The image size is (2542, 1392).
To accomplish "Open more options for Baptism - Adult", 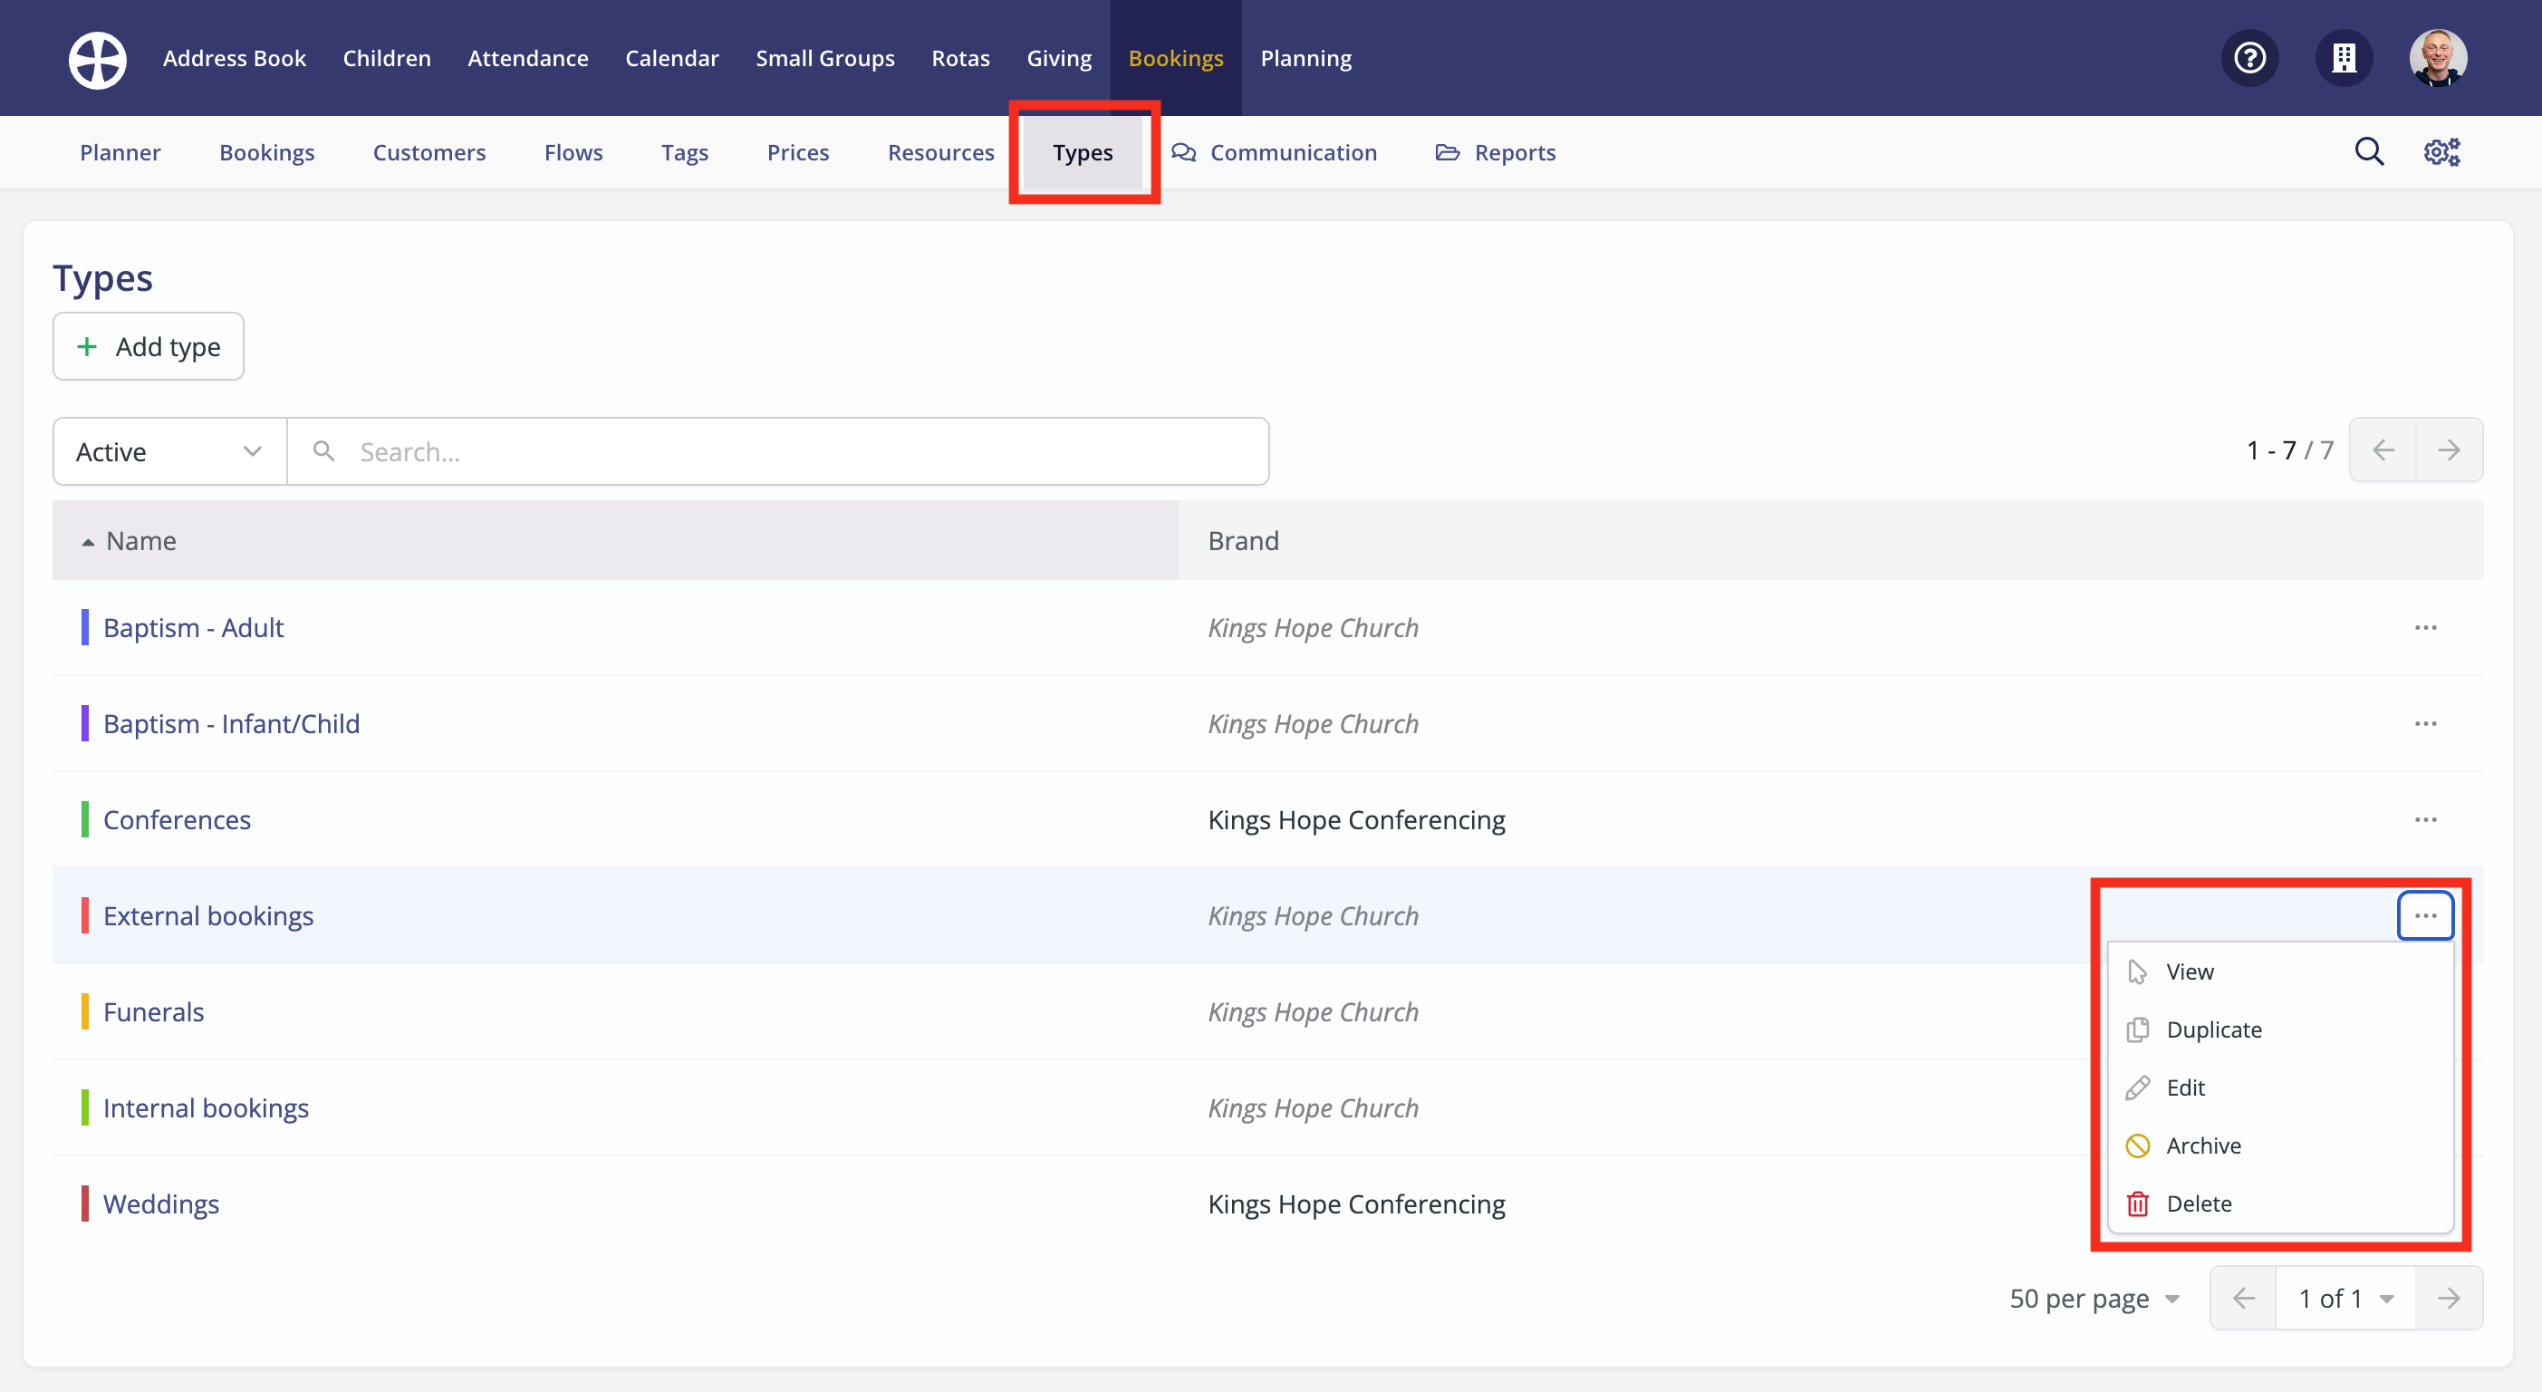I will 2424,628.
